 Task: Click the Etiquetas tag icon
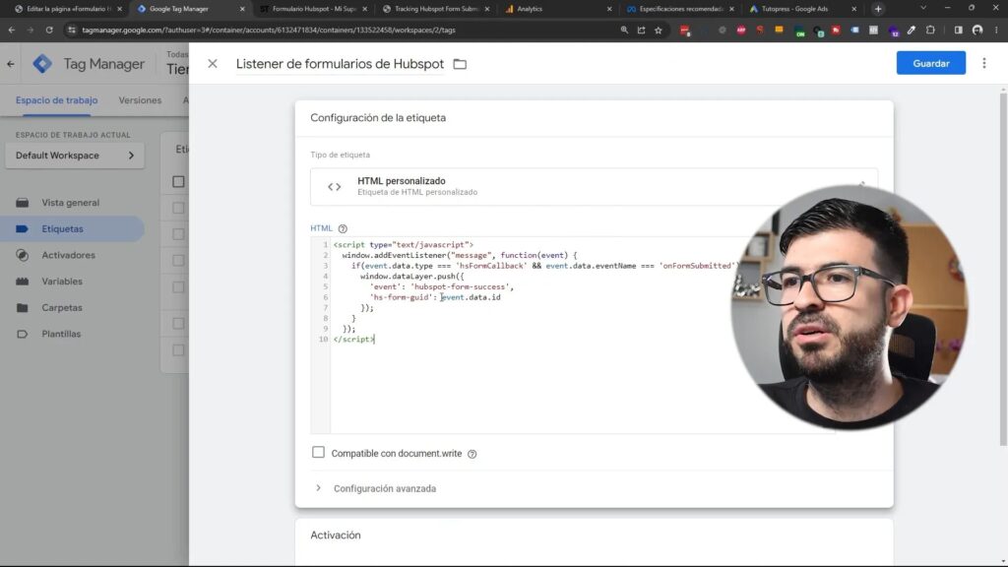22,228
